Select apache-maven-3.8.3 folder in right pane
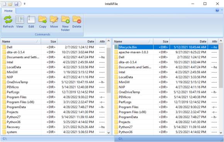The image size is (224, 142). [166, 52]
